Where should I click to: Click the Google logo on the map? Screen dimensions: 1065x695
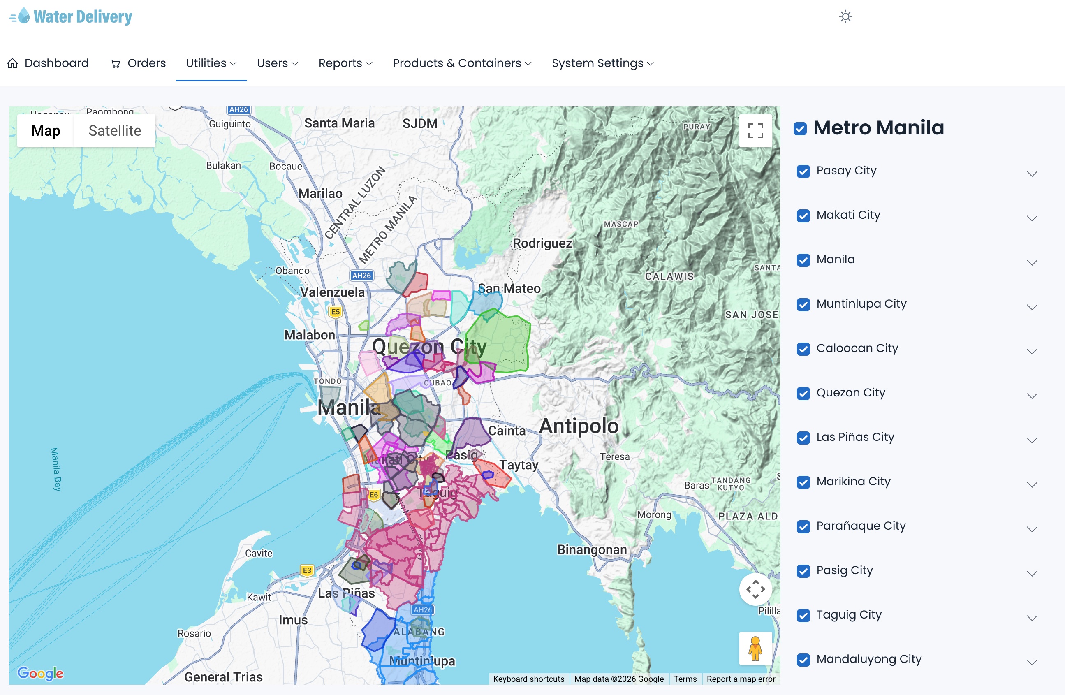tap(40, 673)
